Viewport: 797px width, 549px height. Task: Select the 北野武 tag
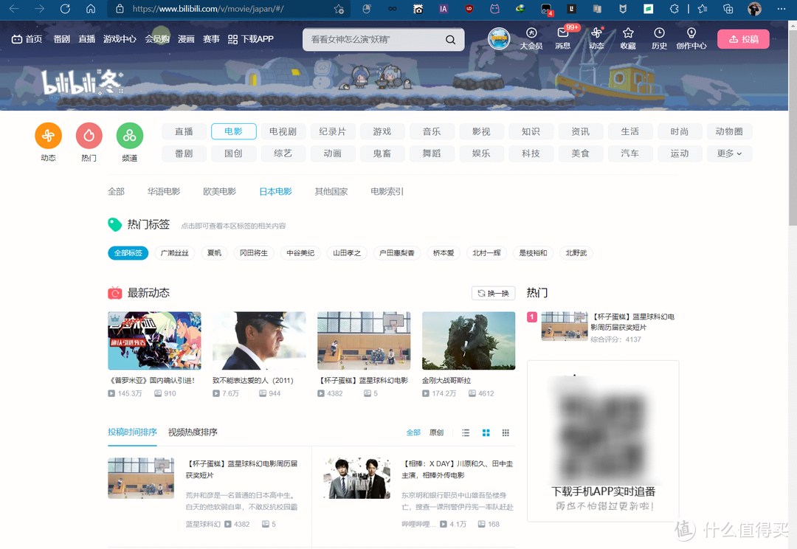click(x=576, y=252)
